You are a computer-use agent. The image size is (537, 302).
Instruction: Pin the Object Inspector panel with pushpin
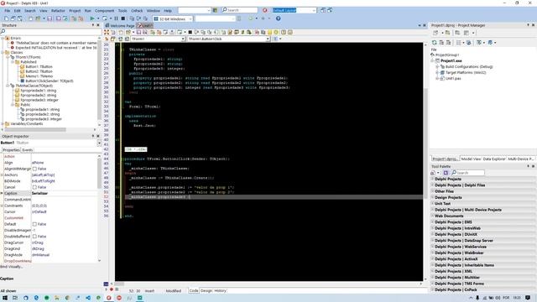point(93,136)
